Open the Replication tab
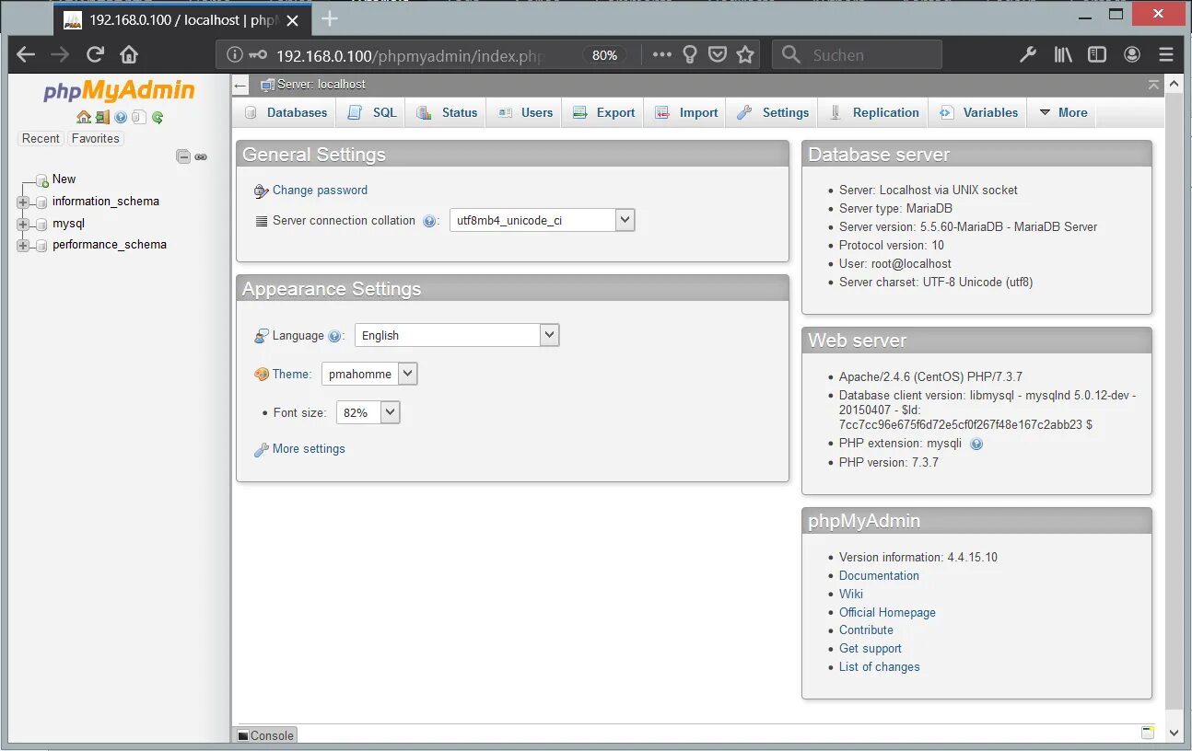1192x751 pixels. [874, 112]
